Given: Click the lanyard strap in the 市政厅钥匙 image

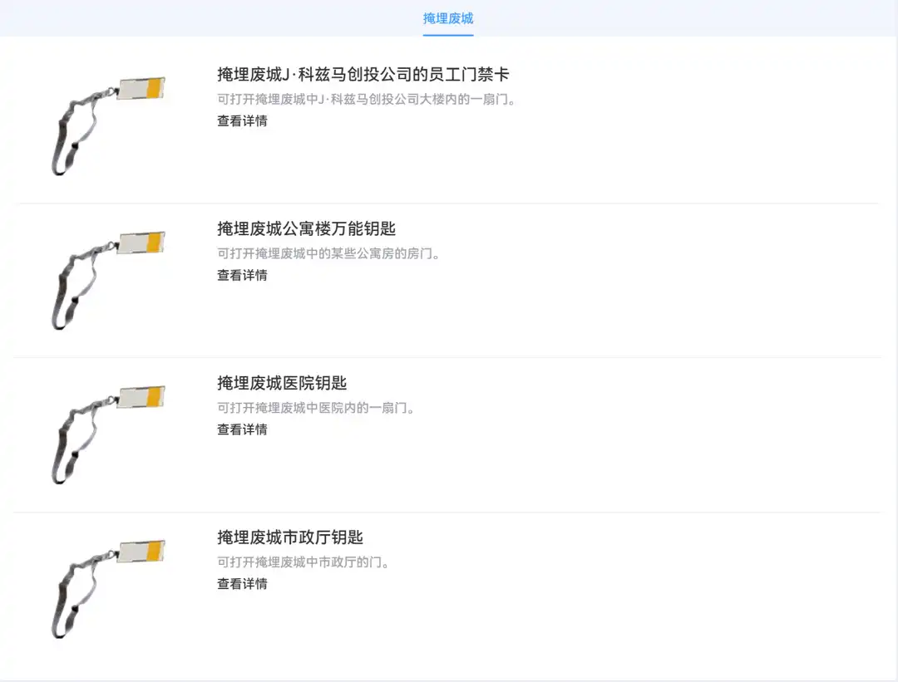Looking at the screenshot, I should (x=65, y=607).
